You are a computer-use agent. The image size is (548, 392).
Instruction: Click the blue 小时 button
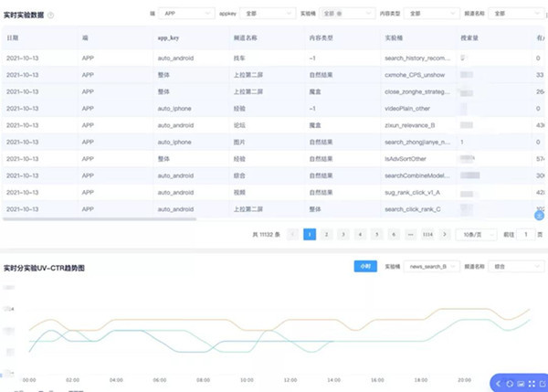point(364,266)
